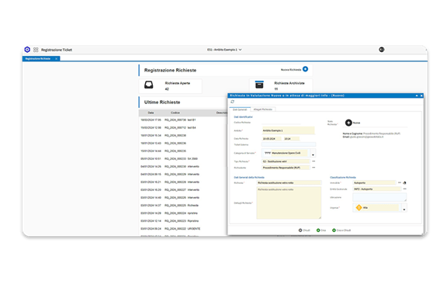
Task: Open the lookup dots beside Immobile
Action: [x=400, y=182]
